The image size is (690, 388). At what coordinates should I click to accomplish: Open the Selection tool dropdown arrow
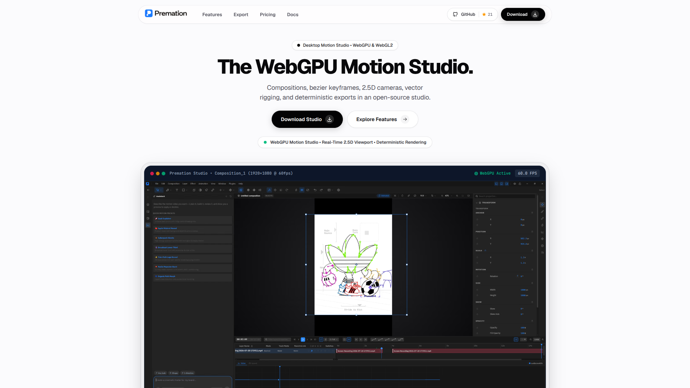[x=161, y=190]
